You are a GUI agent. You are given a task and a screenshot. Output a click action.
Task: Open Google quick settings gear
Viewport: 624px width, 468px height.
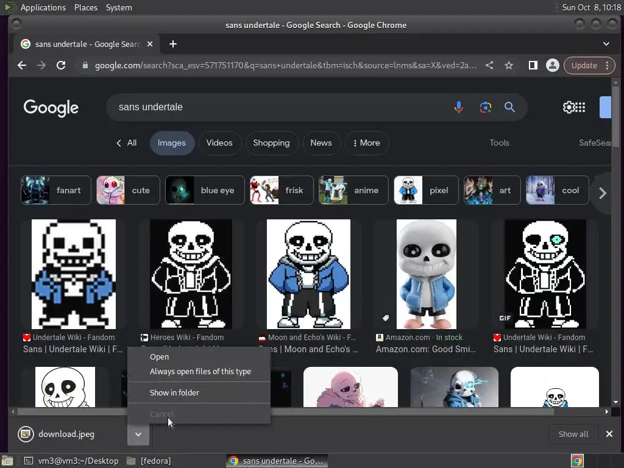(569, 107)
